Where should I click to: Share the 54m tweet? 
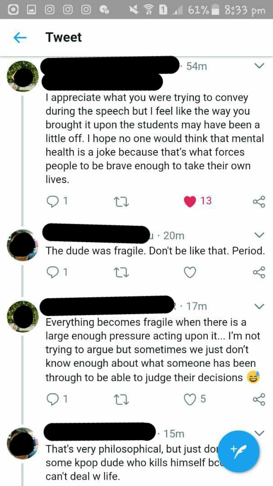point(259,201)
